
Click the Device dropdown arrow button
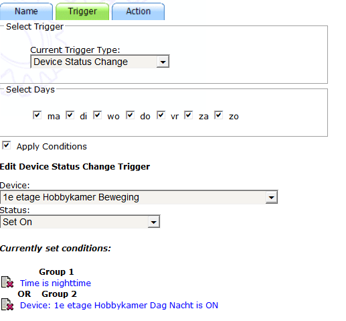pyautogui.click(x=271, y=197)
